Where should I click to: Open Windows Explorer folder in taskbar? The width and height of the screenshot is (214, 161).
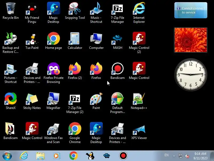pyautogui.click(x=40, y=156)
